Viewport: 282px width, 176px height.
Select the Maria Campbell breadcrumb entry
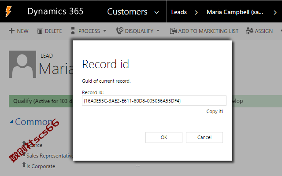[x=235, y=12]
